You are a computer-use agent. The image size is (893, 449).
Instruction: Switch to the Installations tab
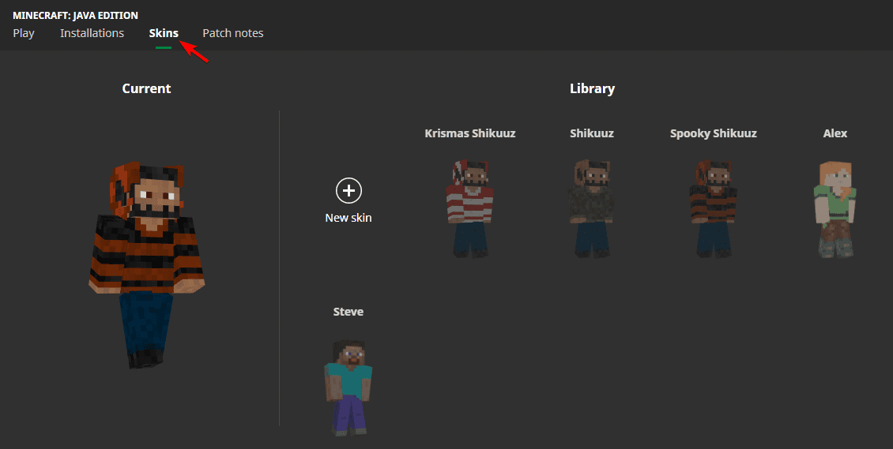pyautogui.click(x=92, y=33)
